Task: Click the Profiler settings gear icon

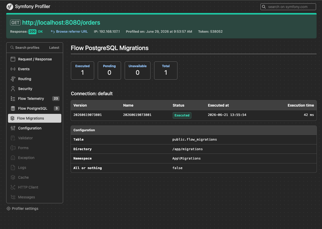Action: point(9,209)
